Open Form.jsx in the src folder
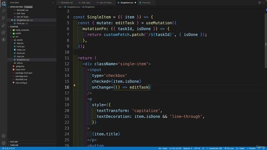 click(x=20, y=46)
